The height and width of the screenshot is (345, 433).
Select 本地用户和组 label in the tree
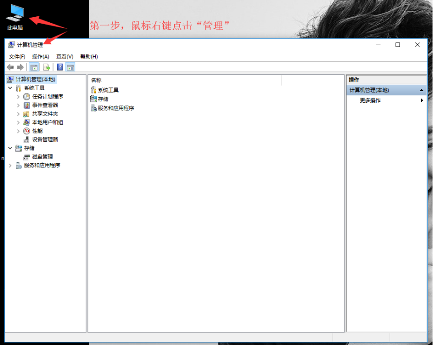point(47,122)
